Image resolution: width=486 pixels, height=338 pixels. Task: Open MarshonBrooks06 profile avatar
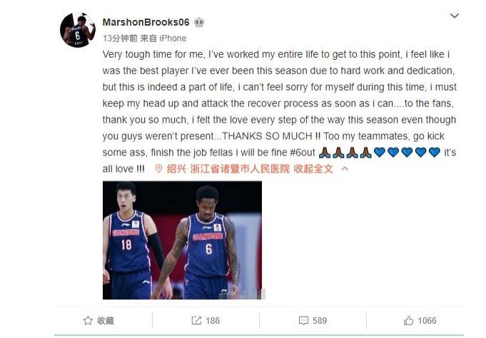point(78,30)
